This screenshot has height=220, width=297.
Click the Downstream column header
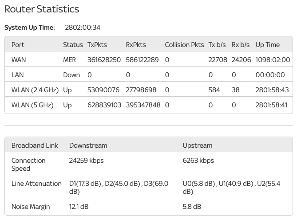click(x=88, y=145)
